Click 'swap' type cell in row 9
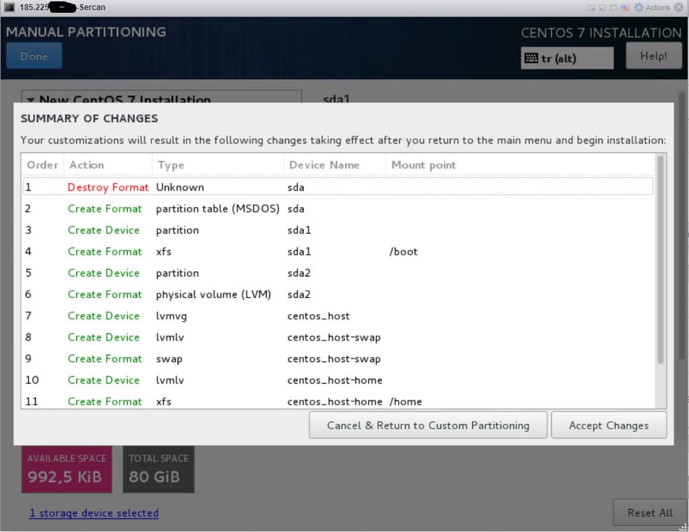Screen dimensions: 689x532 click(x=169, y=359)
